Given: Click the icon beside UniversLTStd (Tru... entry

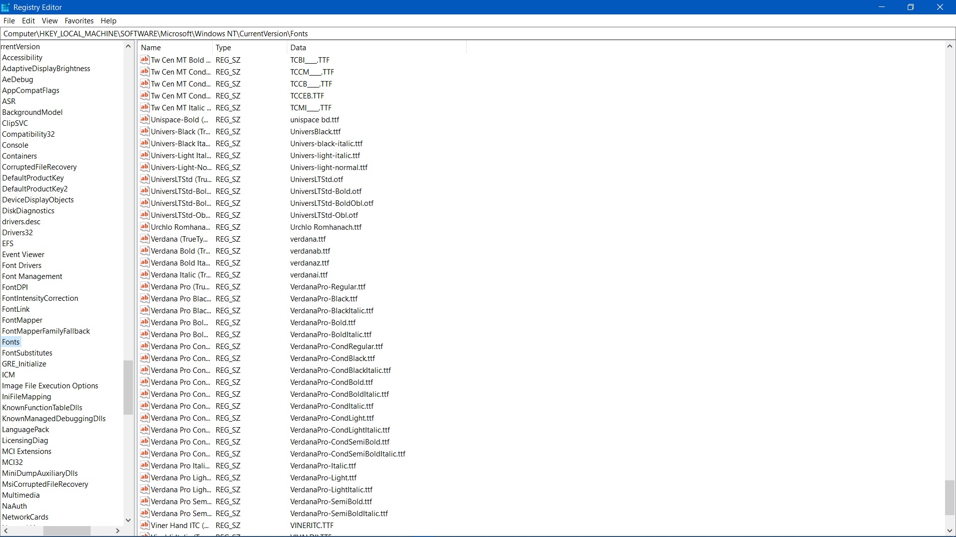Looking at the screenshot, I should [x=145, y=179].
